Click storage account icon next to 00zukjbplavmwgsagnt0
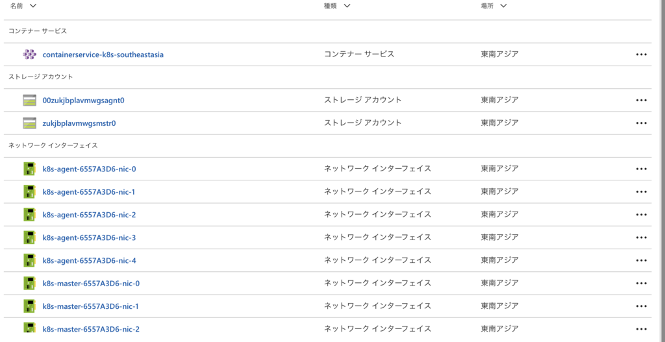665x342 pixels. point(29,100)
